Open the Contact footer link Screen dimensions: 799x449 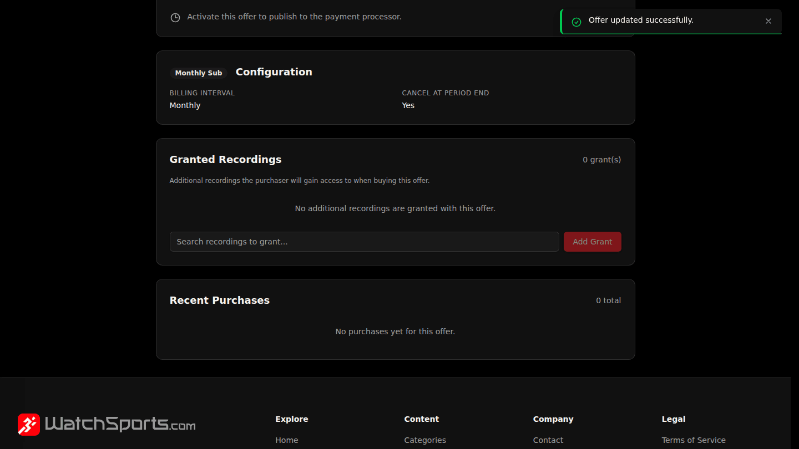click(548, 440)
